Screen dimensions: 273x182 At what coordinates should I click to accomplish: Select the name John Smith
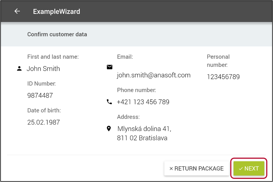pos(43,69)
